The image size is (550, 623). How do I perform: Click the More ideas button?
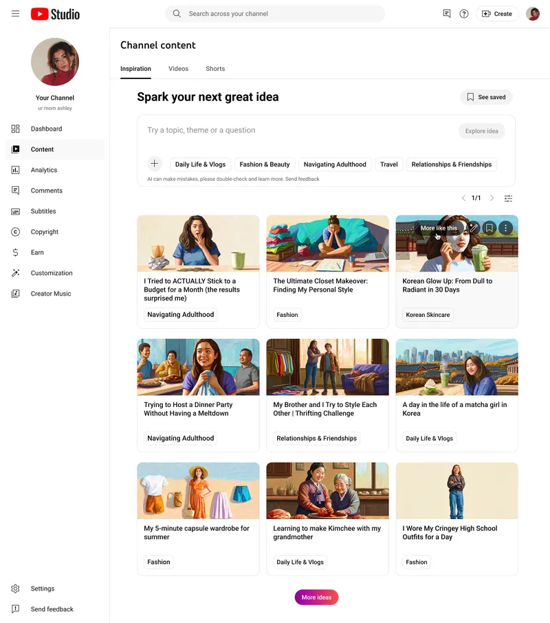316,597
